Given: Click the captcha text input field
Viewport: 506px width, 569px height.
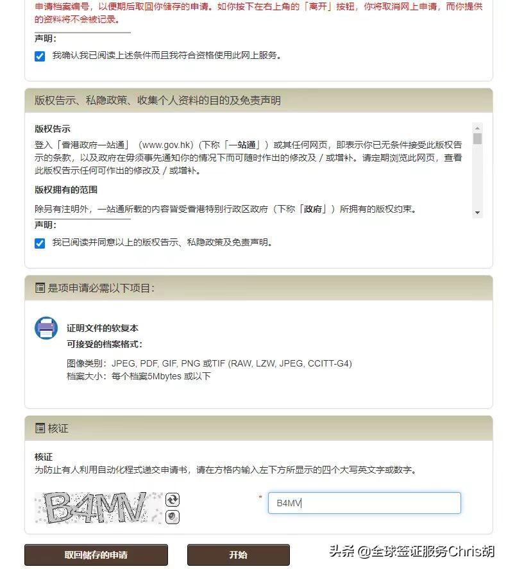Looking at the screenshot, I should pos(364,503).
